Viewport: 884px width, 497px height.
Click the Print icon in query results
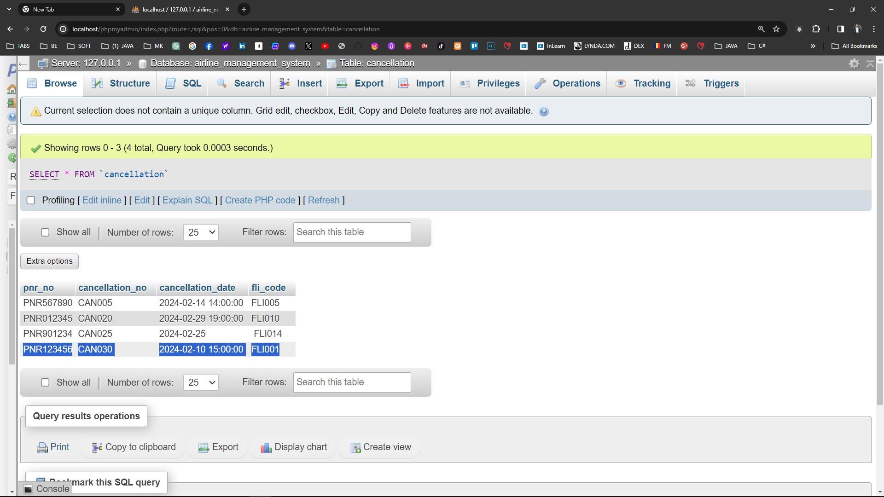pyautogui.click(x=42, y=448)
